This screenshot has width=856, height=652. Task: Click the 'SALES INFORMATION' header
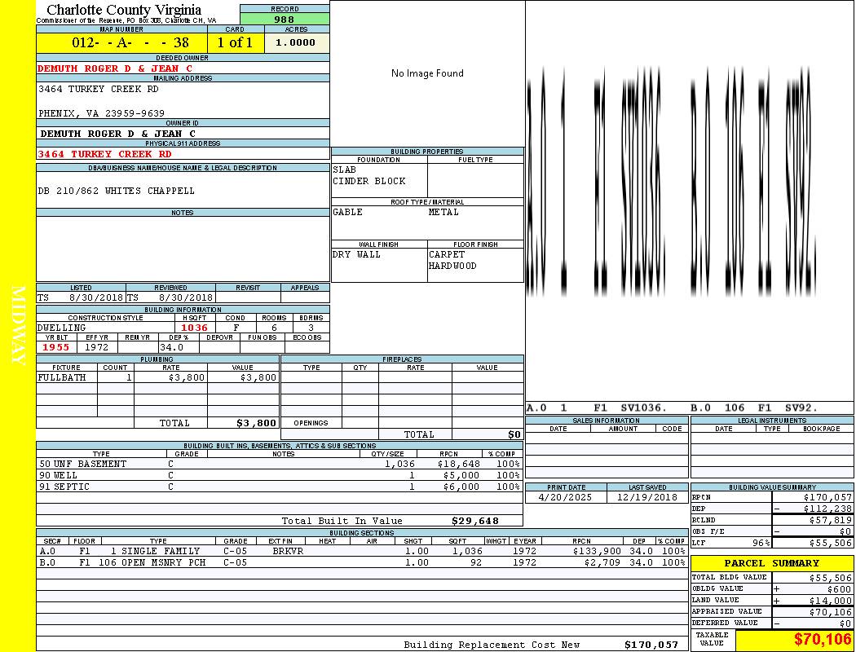pyautogui.click(x=607, y=421)
